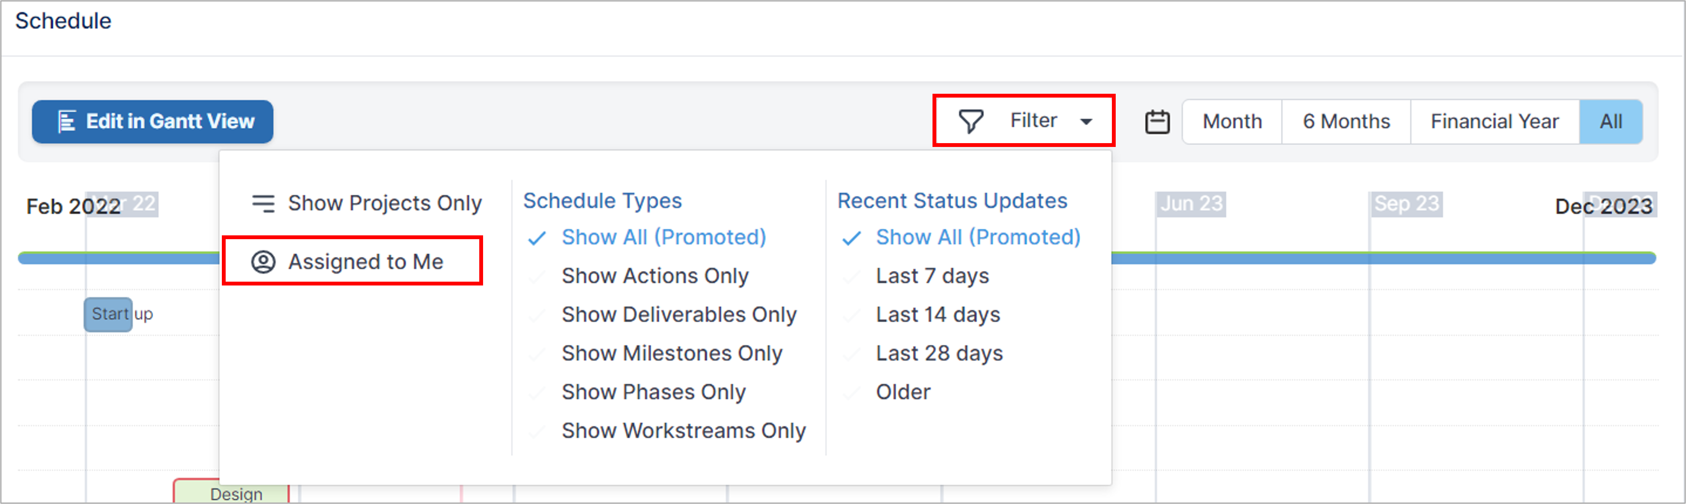This screenshot has width=1686, height=504.
Task: Click checkmark next to Schedule Types Show All
Action: point(537,238)
